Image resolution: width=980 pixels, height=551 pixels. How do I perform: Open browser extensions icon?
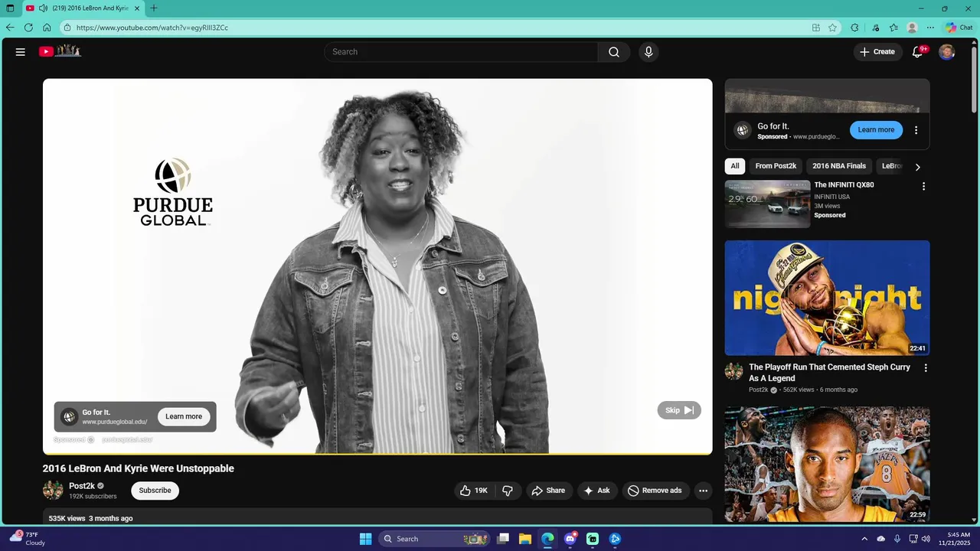(854, 28)
